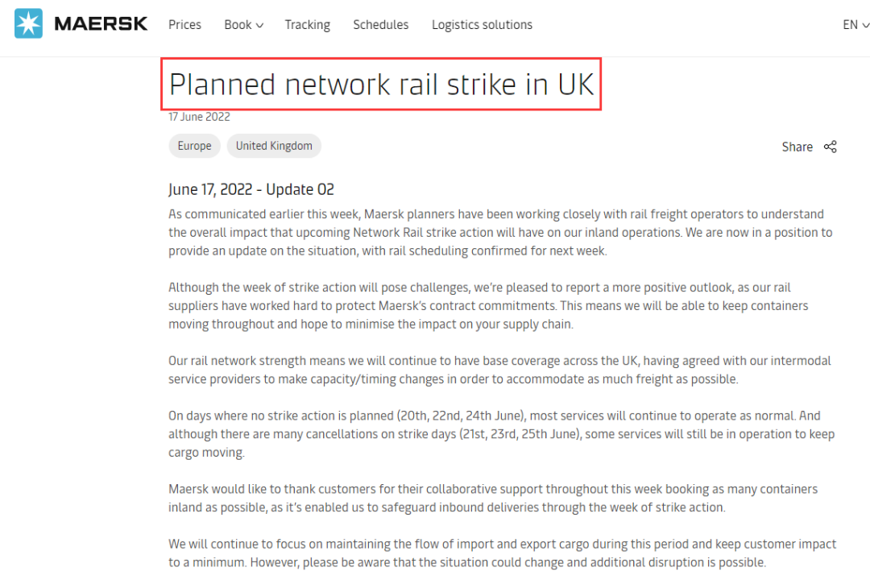This screenshot has height=588, width=870.
Task: Open the Schedules navigation item
Action: (x=380, y=25)
